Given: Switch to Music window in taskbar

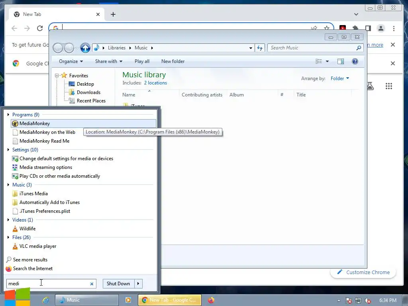Looking at the screenshot, I should [x=86, y=300].
